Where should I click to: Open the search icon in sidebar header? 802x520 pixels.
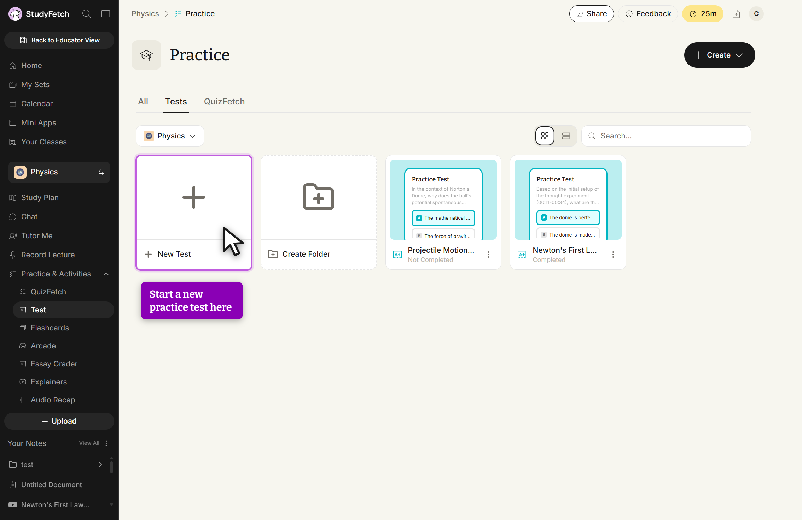point(86,14)
